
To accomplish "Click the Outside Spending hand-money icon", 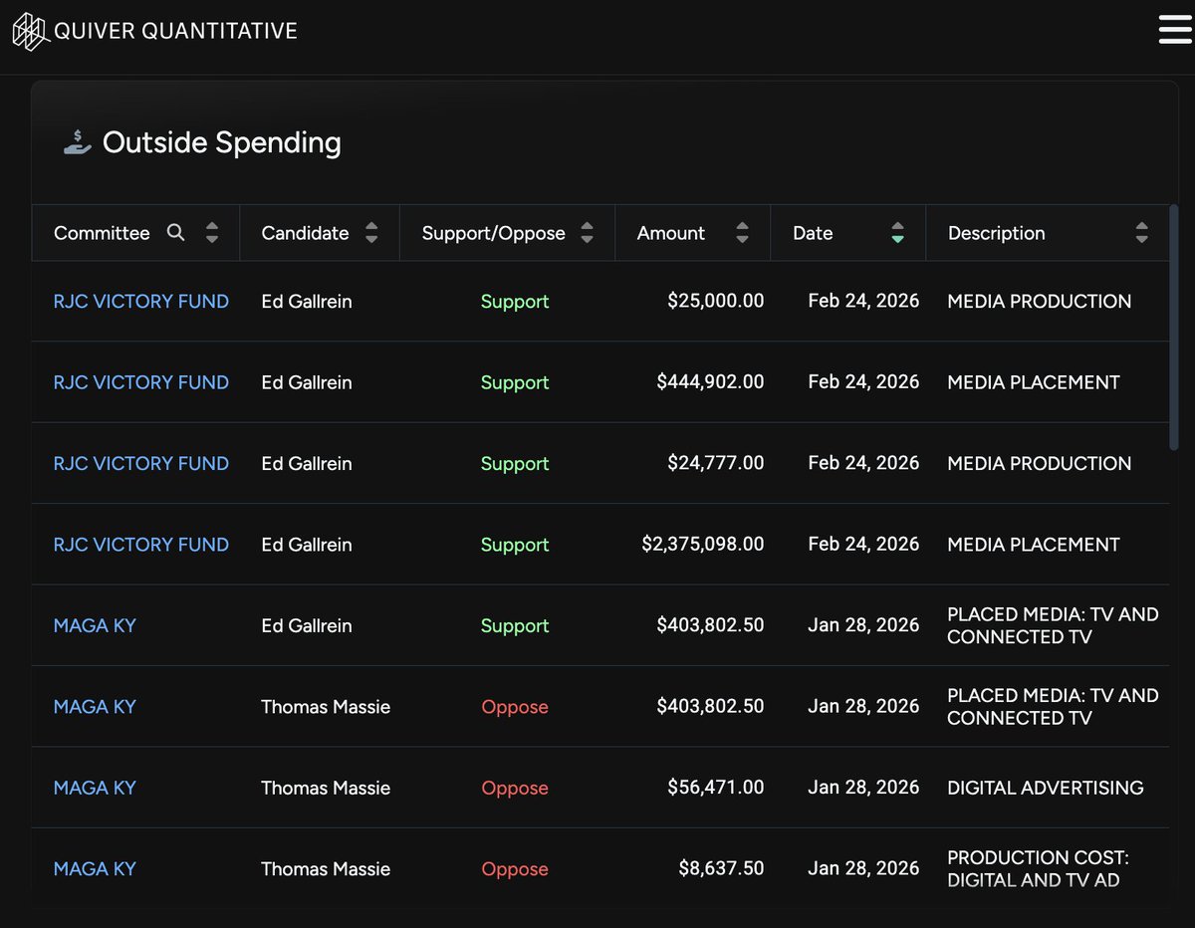I will (x=78, y=142).
